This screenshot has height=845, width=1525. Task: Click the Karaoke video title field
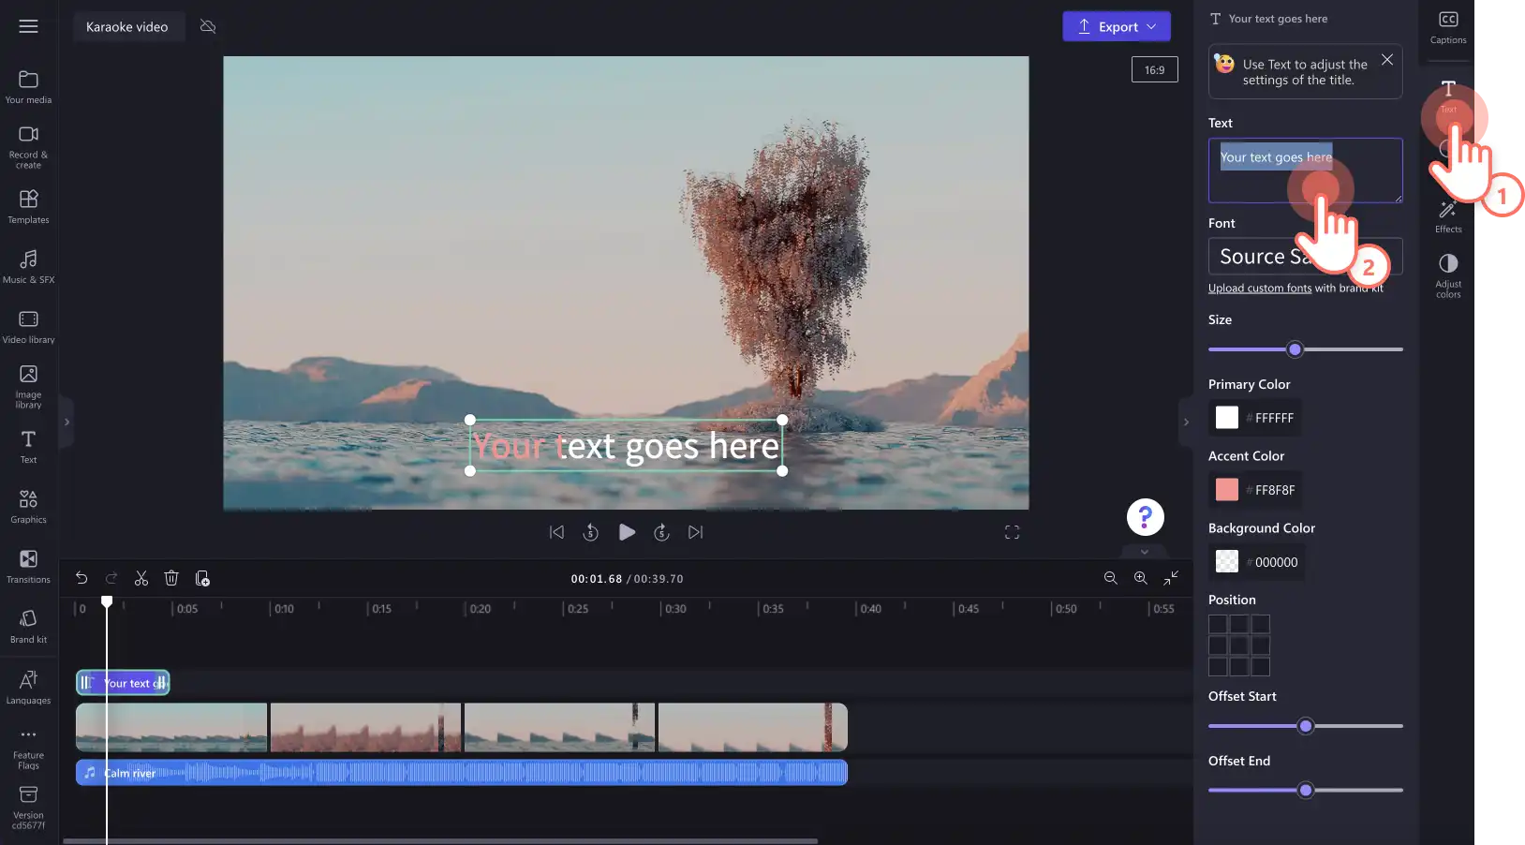tap(127, 26)
